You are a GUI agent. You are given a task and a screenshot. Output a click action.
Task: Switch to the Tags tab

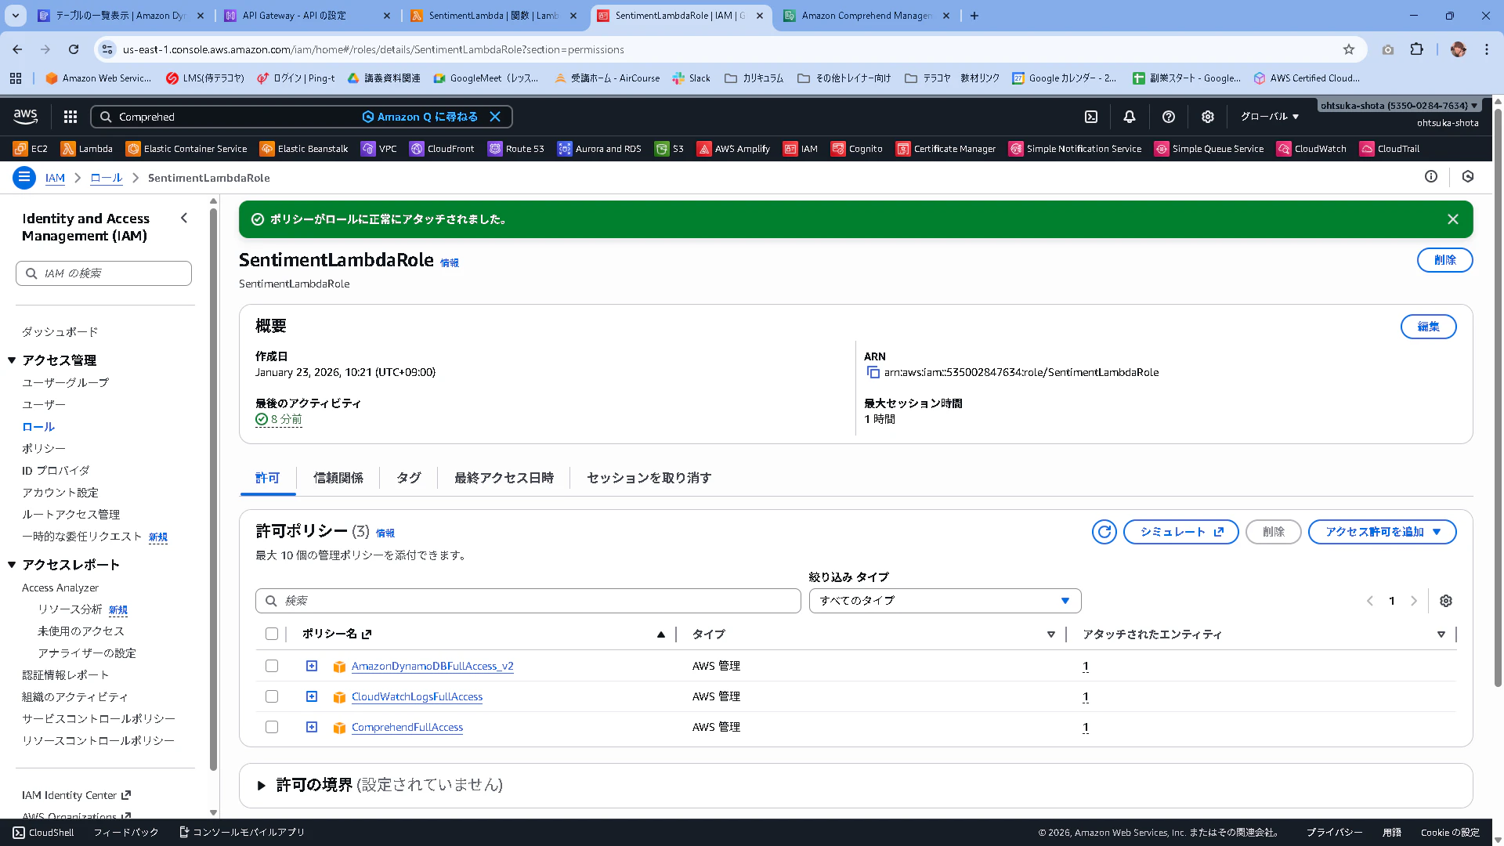[x=408, y=478]
